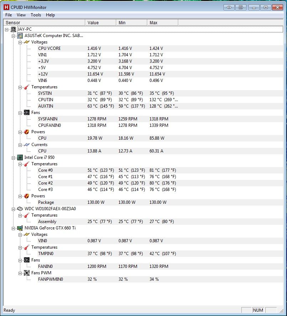Click the NVIDIA Voltages lightning icon

click(x=27, y=234)
